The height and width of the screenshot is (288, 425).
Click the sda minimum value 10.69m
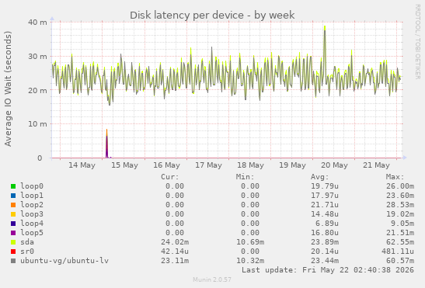[x=250, y=242]
